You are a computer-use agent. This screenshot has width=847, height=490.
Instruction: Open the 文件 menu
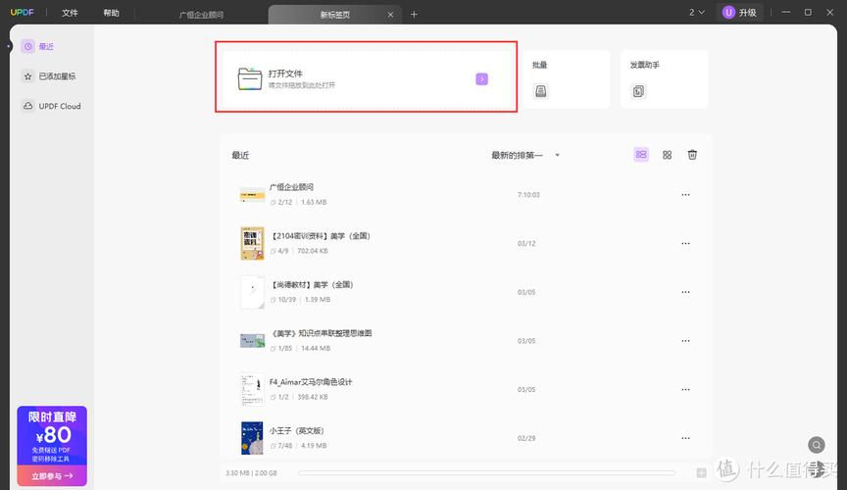coord(70,13)
